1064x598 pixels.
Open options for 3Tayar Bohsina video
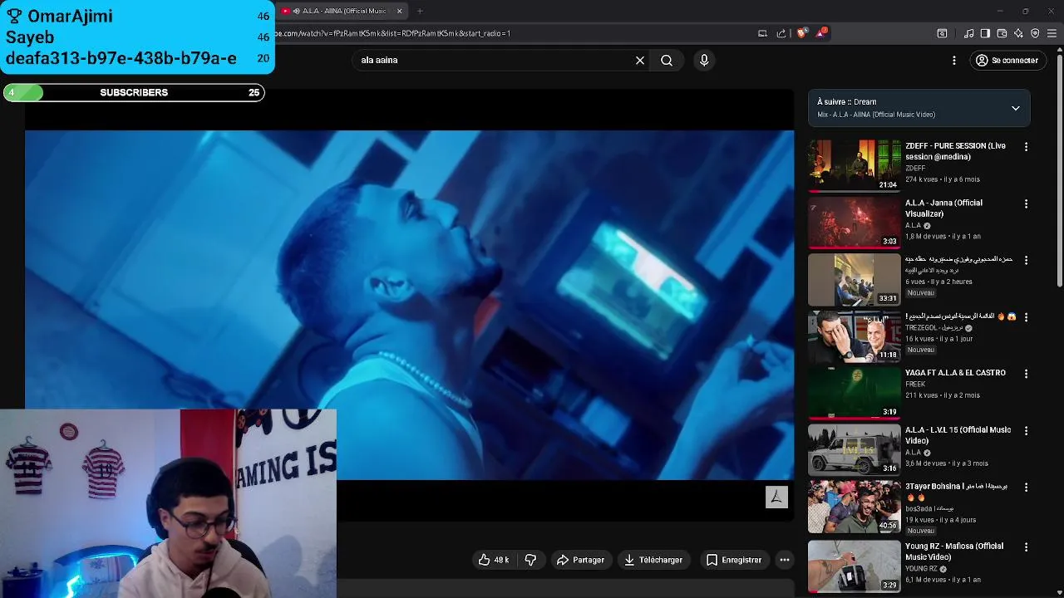coord(1026,488)
